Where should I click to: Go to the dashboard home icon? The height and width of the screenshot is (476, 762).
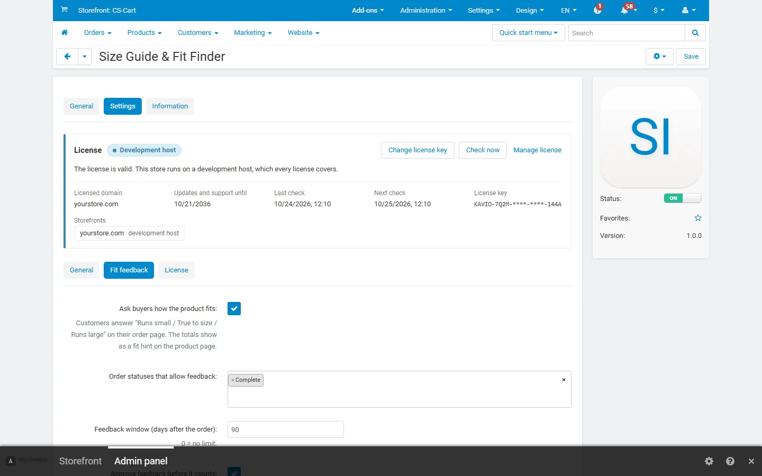click(65, 33)
